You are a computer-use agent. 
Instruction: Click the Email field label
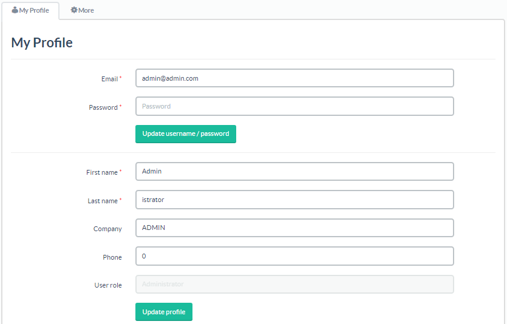(110, 79)
